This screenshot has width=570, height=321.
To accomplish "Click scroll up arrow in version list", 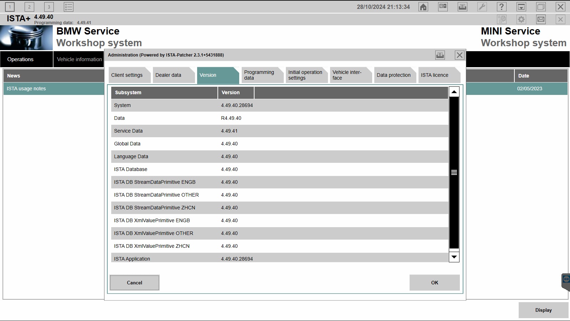I will (454, 92).
